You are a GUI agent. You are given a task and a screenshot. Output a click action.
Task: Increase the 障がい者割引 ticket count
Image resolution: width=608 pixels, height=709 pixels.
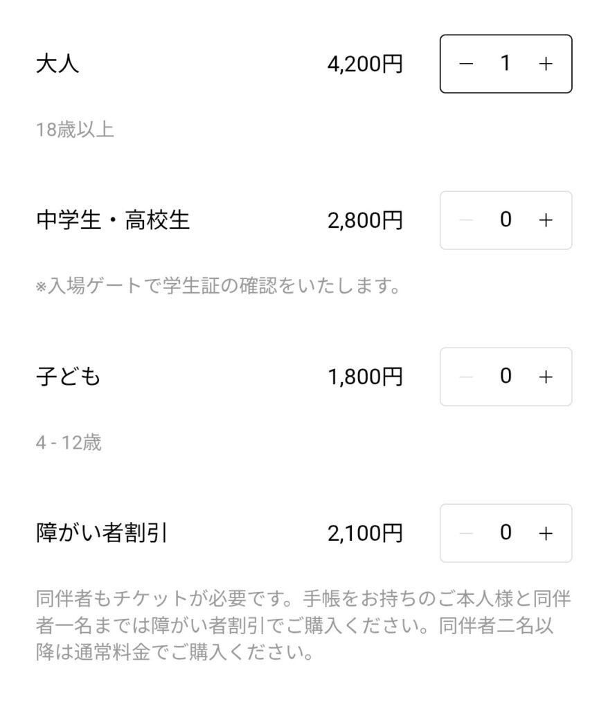point(546,533)
